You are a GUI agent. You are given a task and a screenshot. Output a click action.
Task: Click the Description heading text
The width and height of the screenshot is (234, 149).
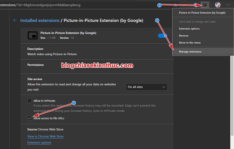[x=35, y=49]
